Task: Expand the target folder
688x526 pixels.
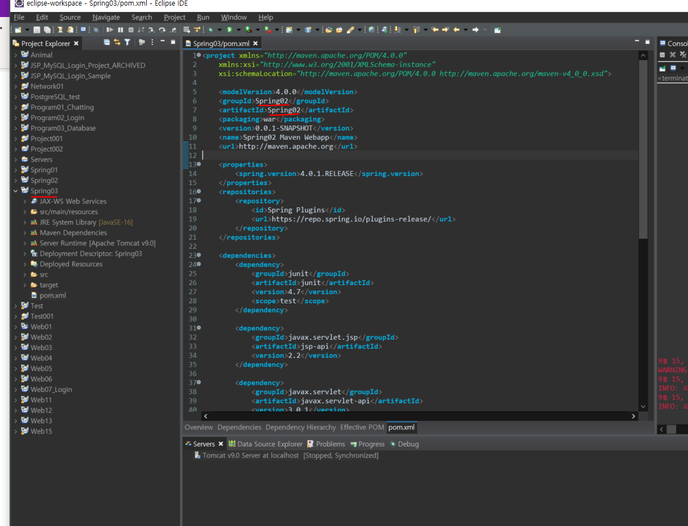Action: tap(25, 285)
